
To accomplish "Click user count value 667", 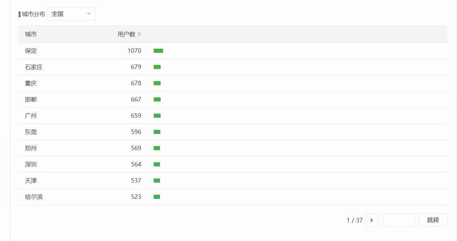I will click(136, 99).
